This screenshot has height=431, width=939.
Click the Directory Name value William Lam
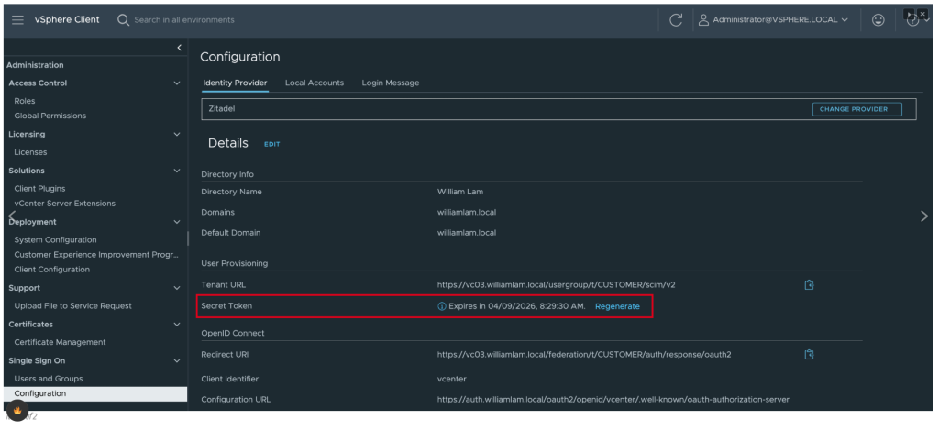pos(460,193)
